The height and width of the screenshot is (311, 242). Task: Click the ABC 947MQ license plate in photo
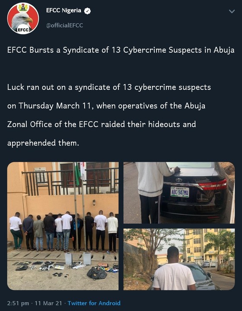coord(180,192)
